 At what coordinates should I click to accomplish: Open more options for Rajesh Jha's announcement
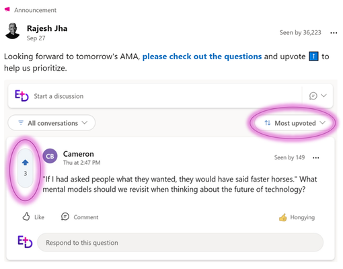click(x=334, y=33)
